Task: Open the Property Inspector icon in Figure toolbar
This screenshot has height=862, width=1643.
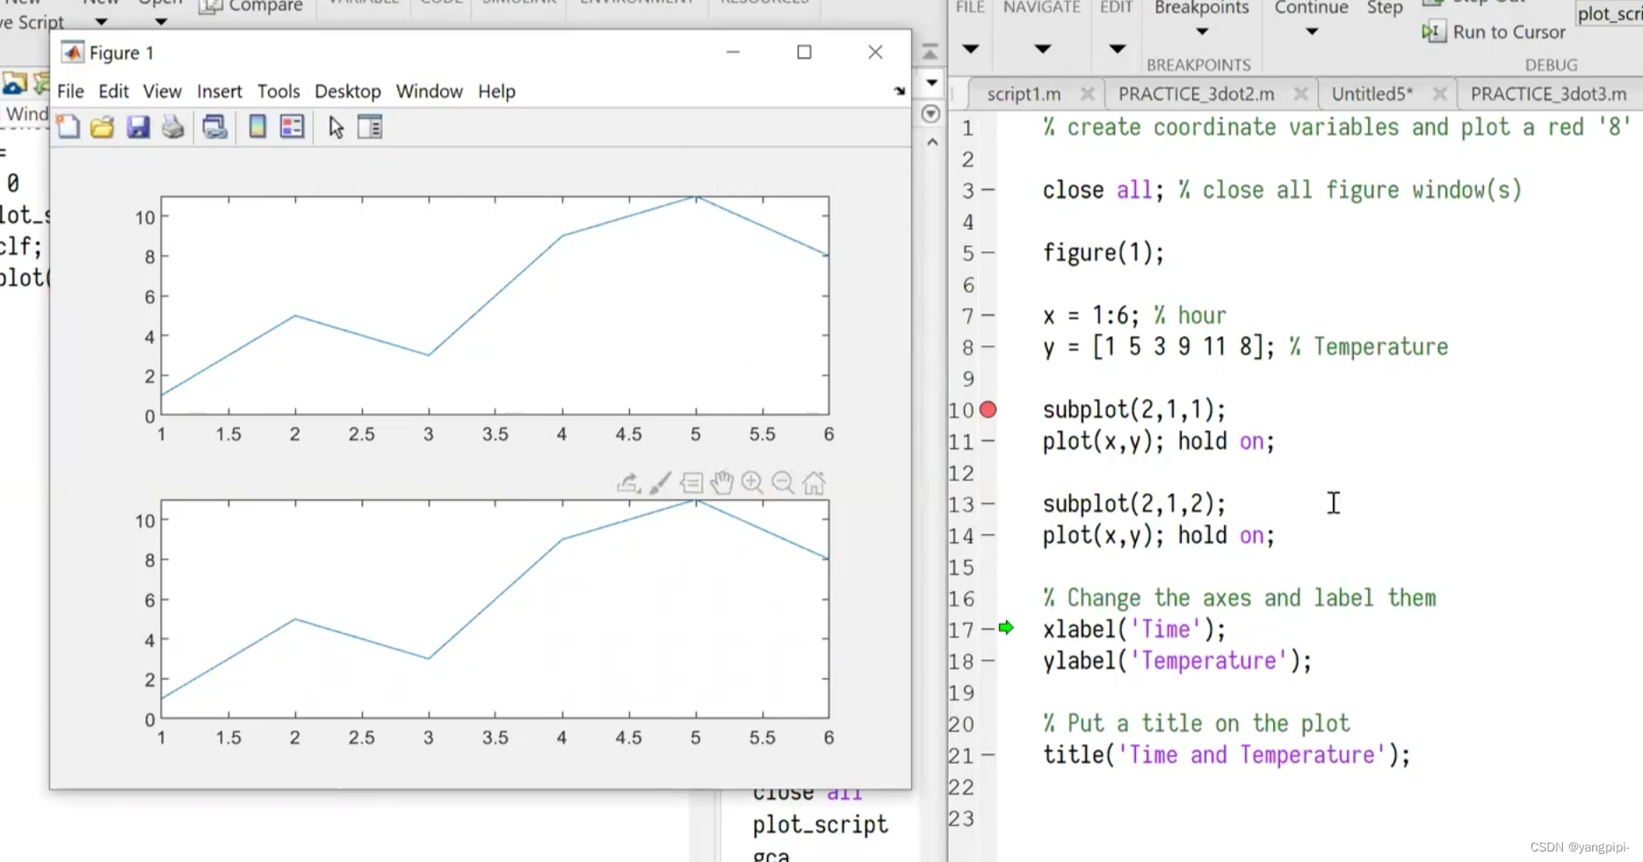Action: point(370,127)
